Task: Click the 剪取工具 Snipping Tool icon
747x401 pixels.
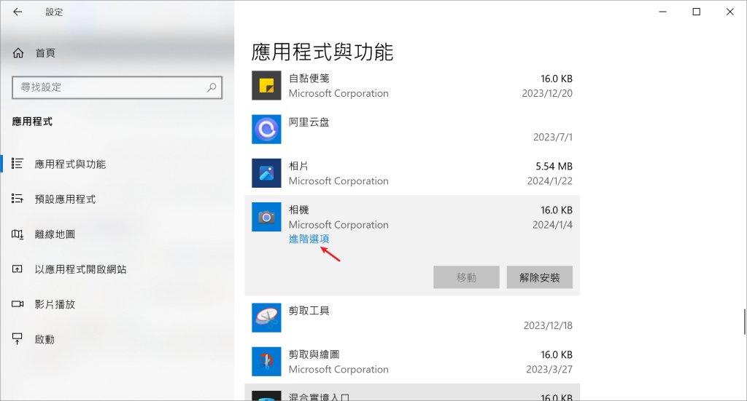Action: point(266,317)
